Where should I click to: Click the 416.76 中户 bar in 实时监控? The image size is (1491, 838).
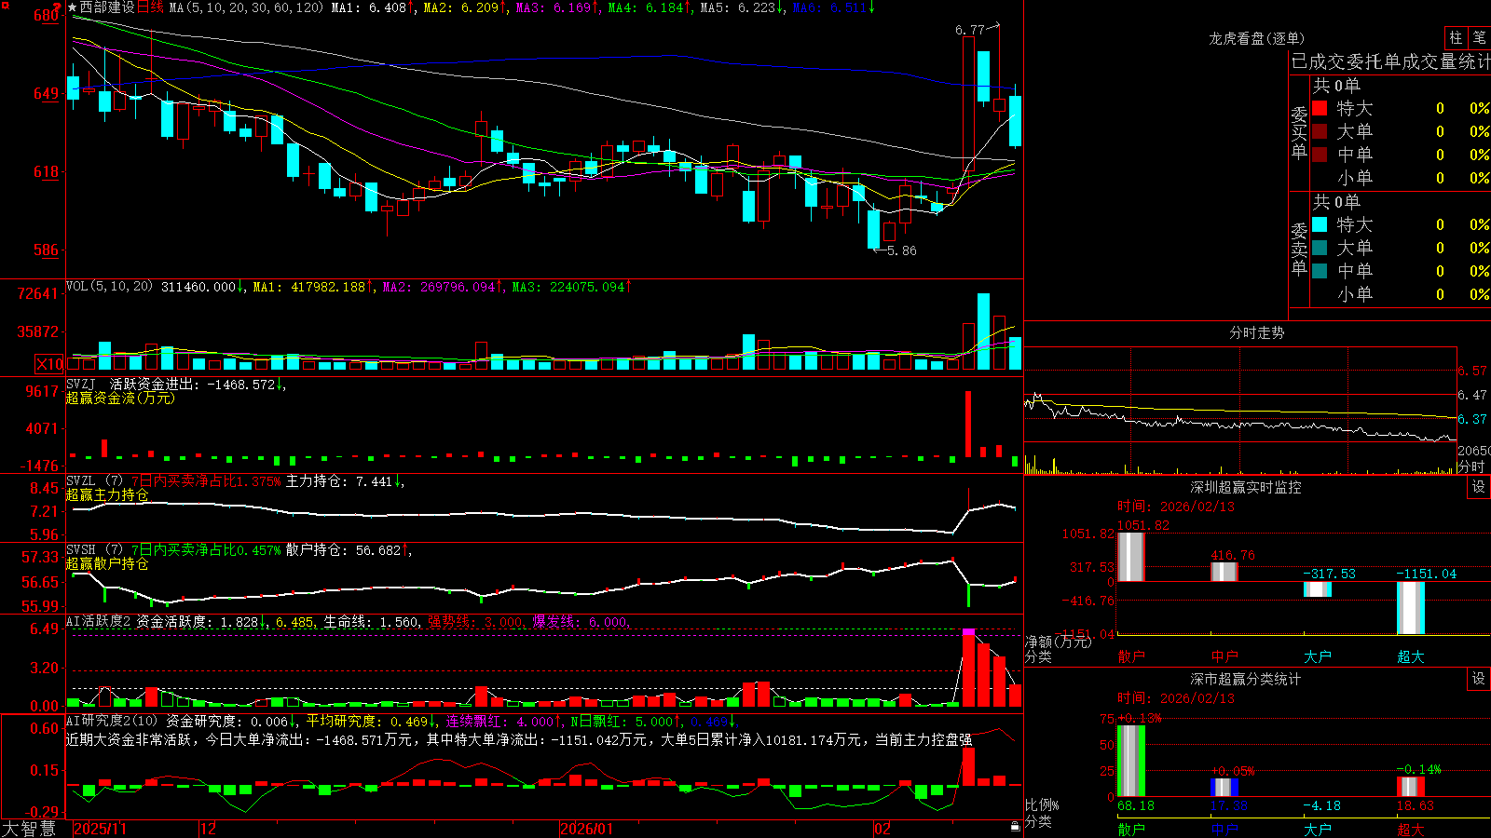click(1224, 572)
